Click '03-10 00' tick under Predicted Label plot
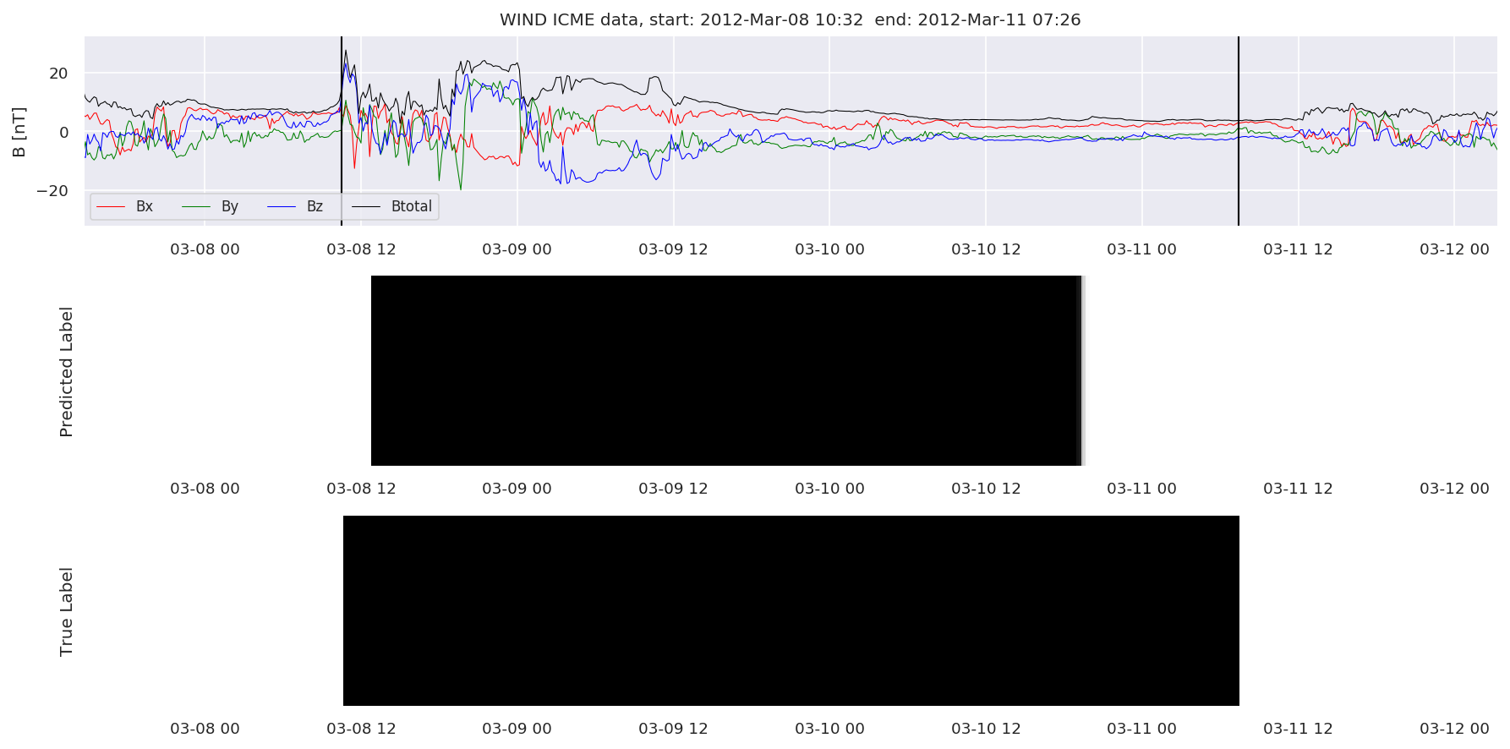This screenshot has height=749, width=1510. [829, 489]
